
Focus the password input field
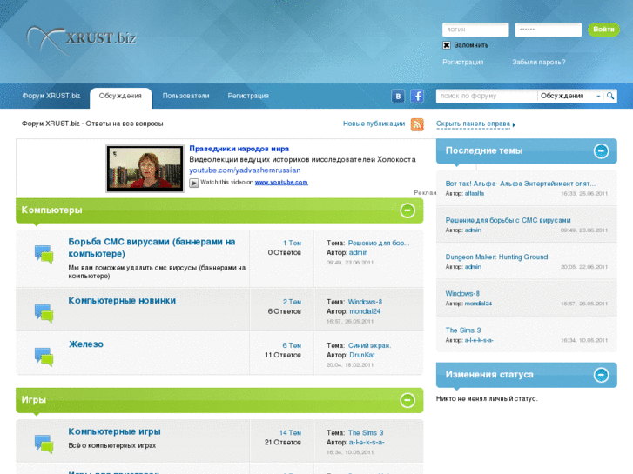pyautogui.click(x=549, y=30)
